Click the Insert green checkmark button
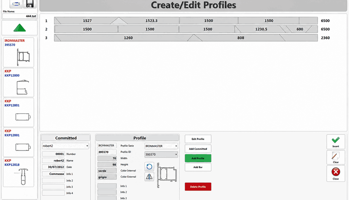Image resolution: width=349 pixels, height=200 pixels. click(x=336, y=142)
